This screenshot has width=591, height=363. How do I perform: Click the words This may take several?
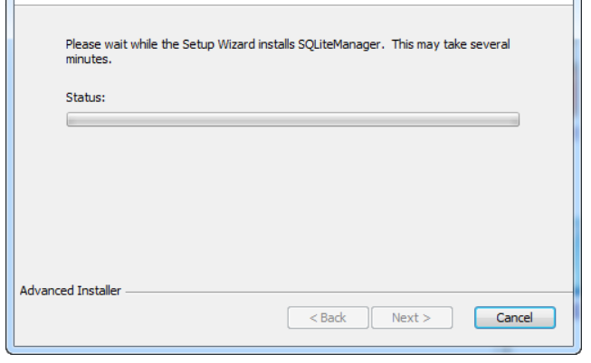pos(451,44)
